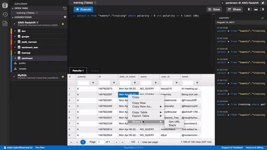This screenshot has height=150, width=267.
Task: Switch to Output tab
Action: 95,70
